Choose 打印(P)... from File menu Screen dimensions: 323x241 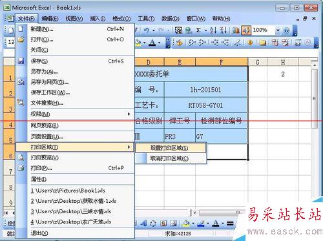pos(76,168)
